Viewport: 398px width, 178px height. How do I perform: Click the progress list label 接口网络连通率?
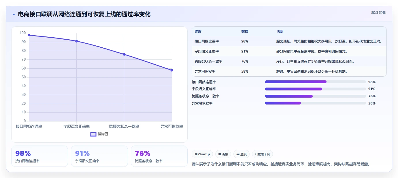coord(204,82)
